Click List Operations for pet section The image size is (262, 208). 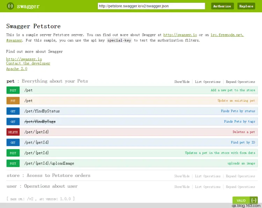click(x=208, y=82)
